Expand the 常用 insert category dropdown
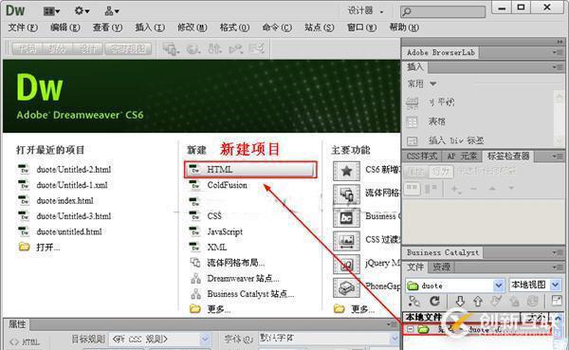The height and width of the screenshot is (350, 569). point(432,83)
